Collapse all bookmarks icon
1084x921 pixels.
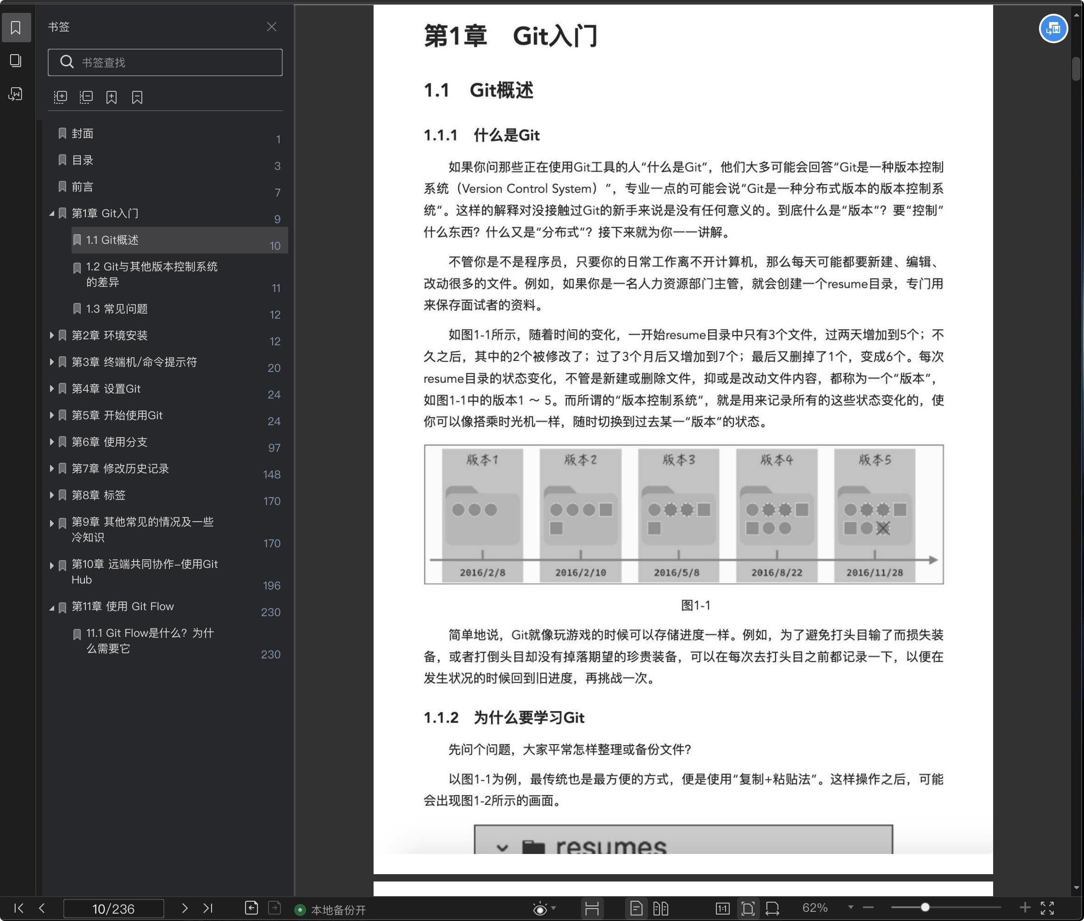tap(86, 97)
